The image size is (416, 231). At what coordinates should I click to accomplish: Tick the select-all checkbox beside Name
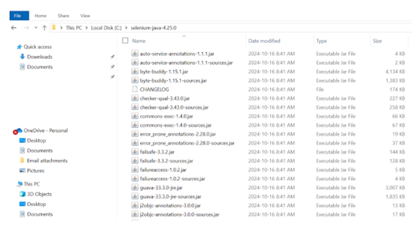[125, 41]
